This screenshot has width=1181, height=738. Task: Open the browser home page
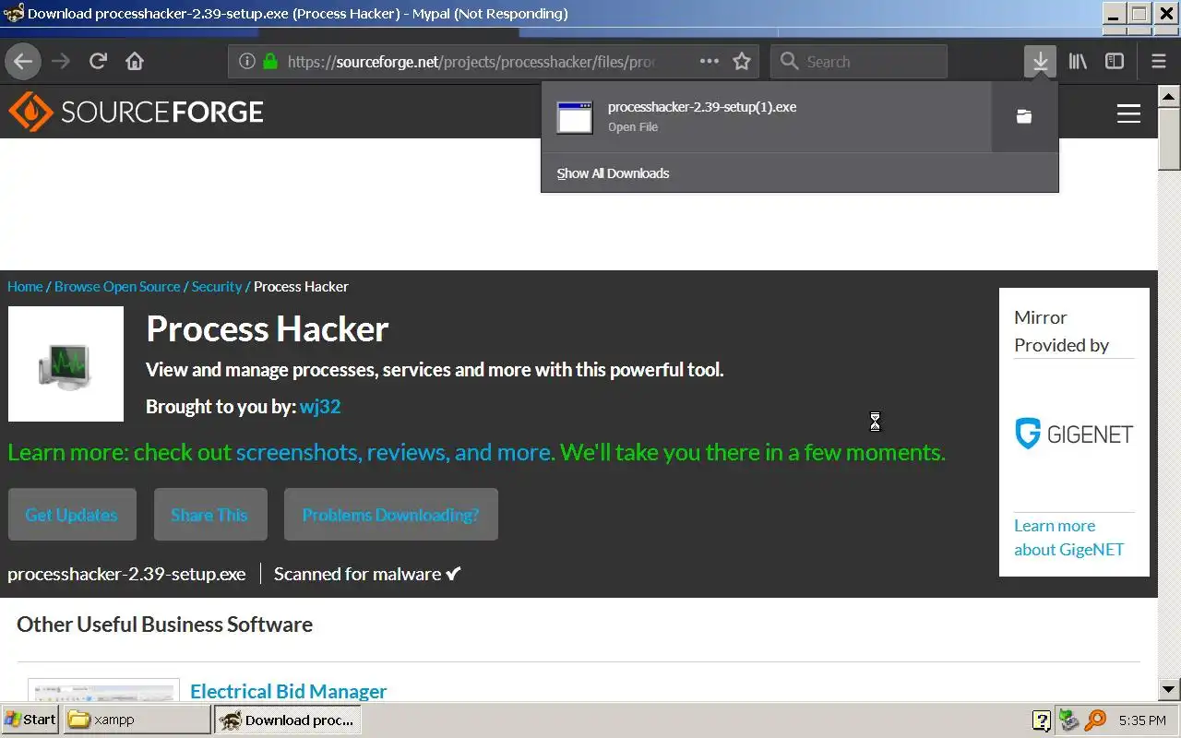click(x=135, y=62)
